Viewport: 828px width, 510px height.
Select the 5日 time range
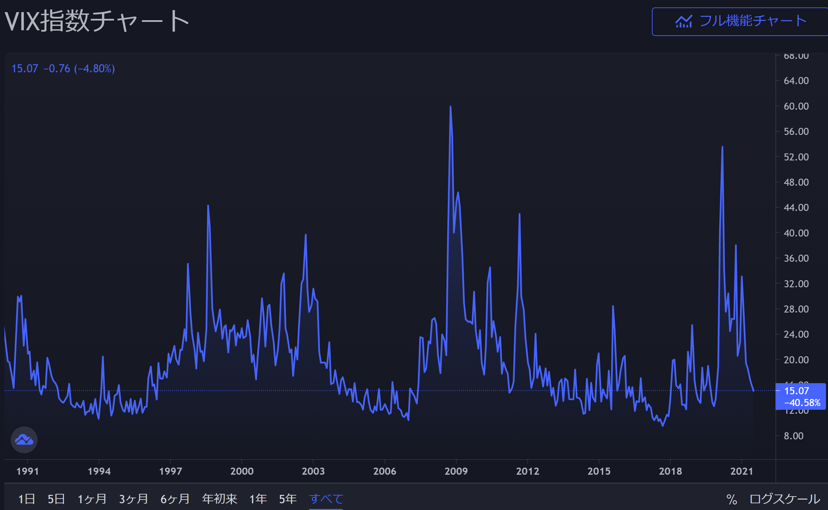pyautogui.click(x=56, y=499)
